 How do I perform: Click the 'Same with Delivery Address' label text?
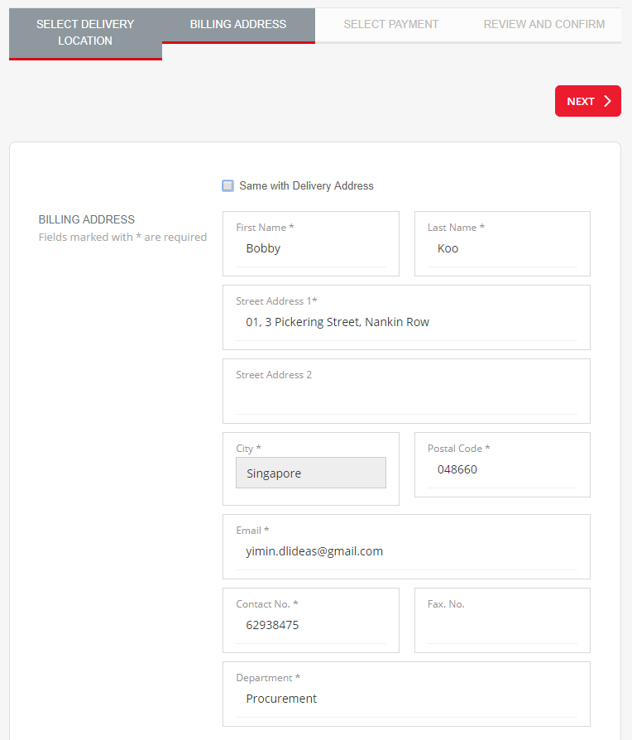tap(306, 185)
